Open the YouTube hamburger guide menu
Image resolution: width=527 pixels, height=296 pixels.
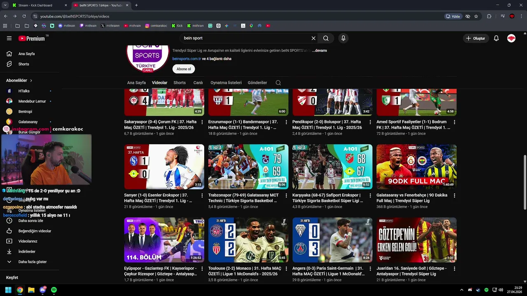(x=9, y=38)
